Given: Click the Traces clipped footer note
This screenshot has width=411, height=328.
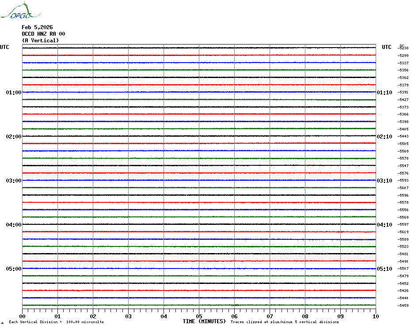Looking at the screenshot, I should (285, 322).
